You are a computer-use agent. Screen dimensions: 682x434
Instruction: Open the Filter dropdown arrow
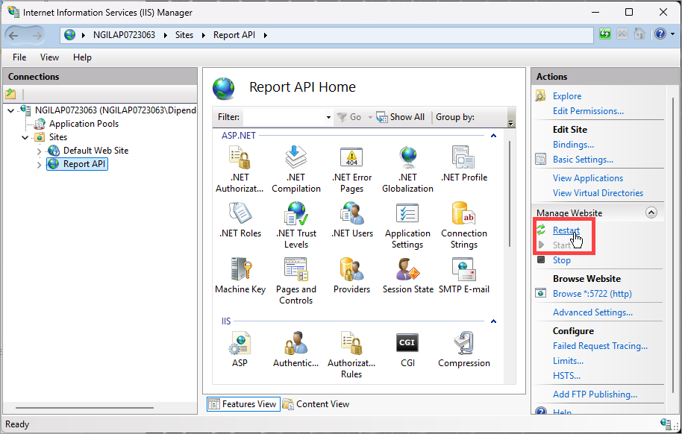pos(328,117)
